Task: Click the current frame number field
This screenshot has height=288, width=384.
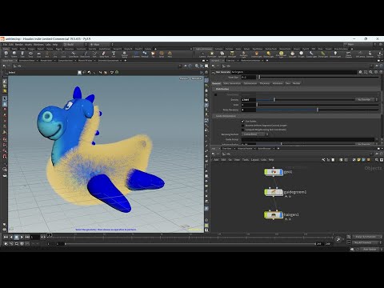Action: pyautogui.click(x=35, y=237)
